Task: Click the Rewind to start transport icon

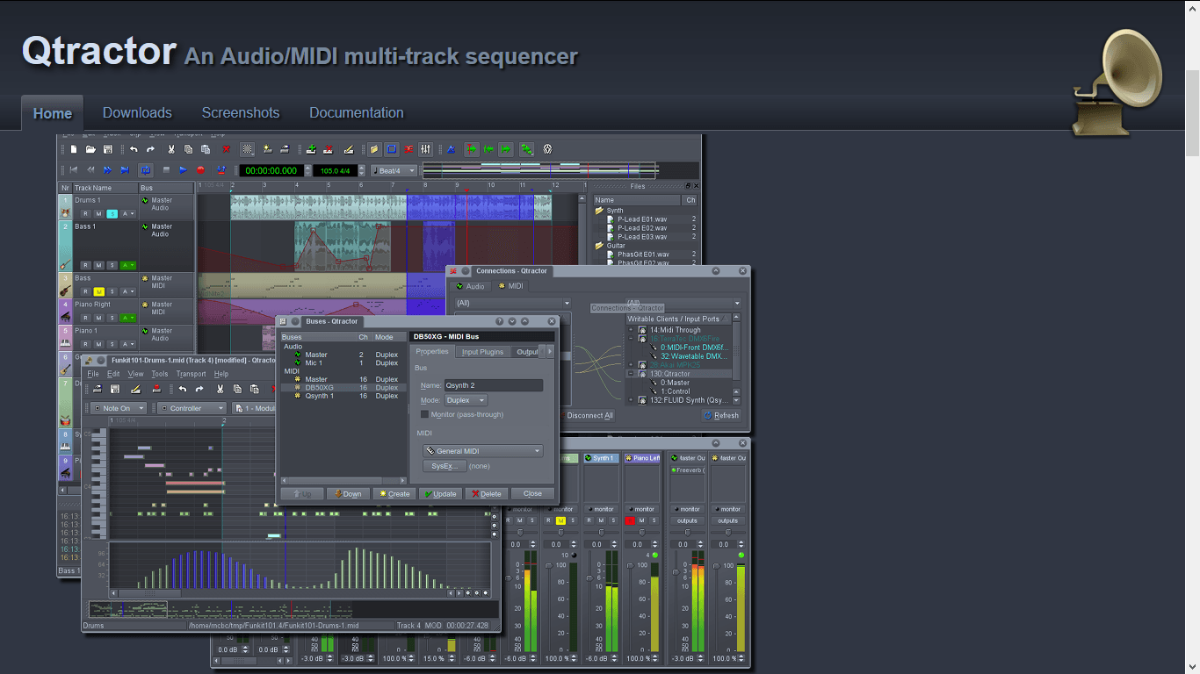Action: pyautogui.click(x=74, y=170)
